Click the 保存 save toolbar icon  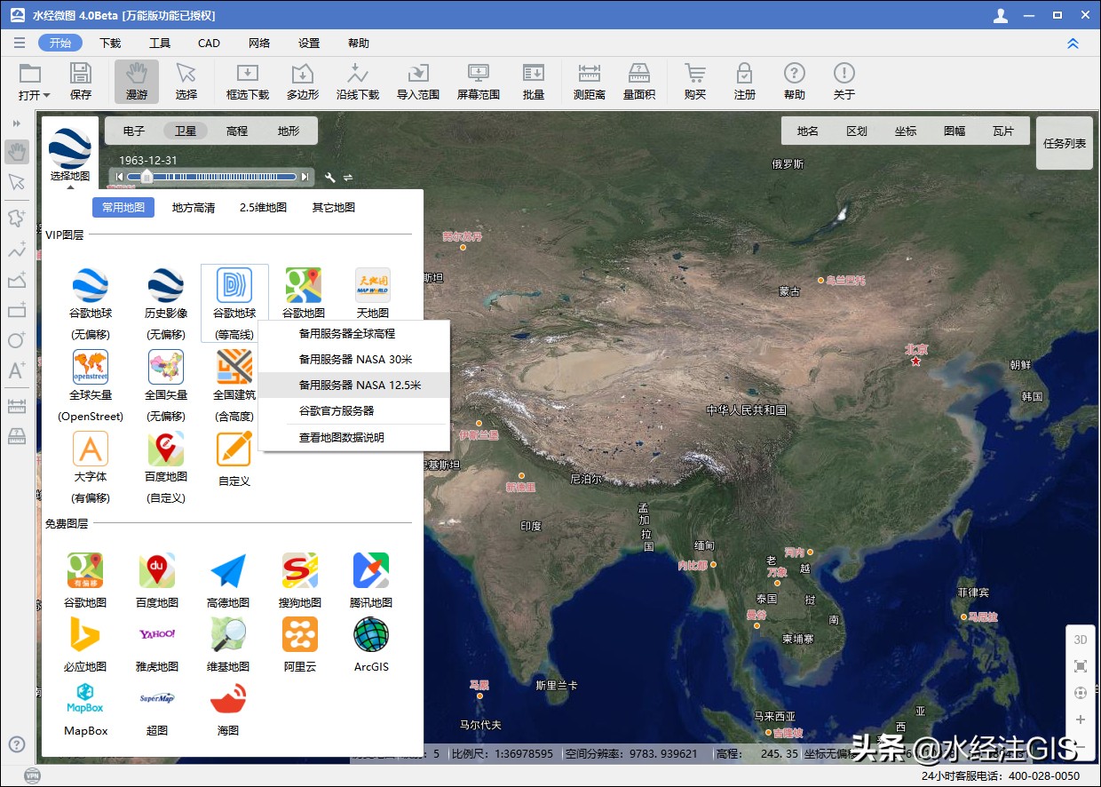[81, 81]
